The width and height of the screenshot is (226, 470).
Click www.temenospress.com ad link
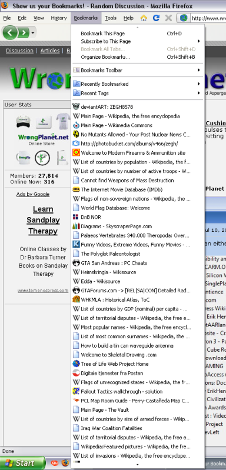tap(43, 291)
